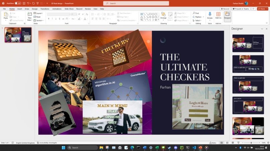Open Discord from taskbar

click(176, 148)
